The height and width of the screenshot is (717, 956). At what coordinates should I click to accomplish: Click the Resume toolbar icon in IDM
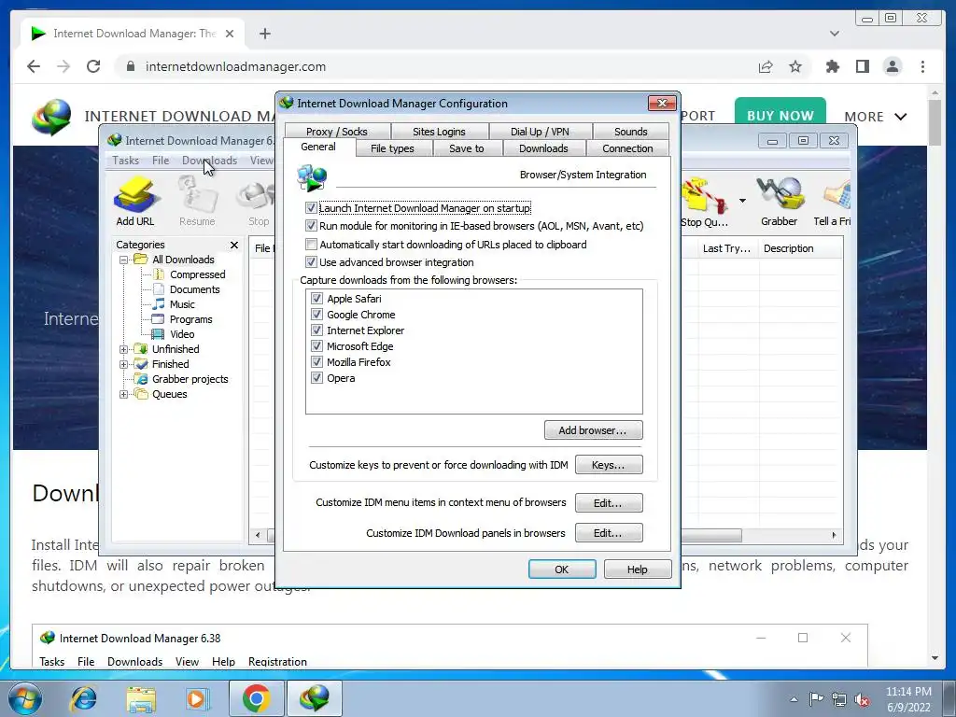[197, 201]
